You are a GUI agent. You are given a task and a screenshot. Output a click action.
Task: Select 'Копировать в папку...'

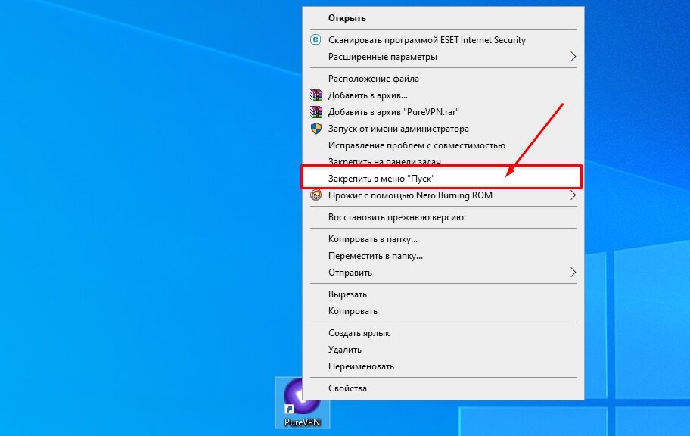coord(443,239)
